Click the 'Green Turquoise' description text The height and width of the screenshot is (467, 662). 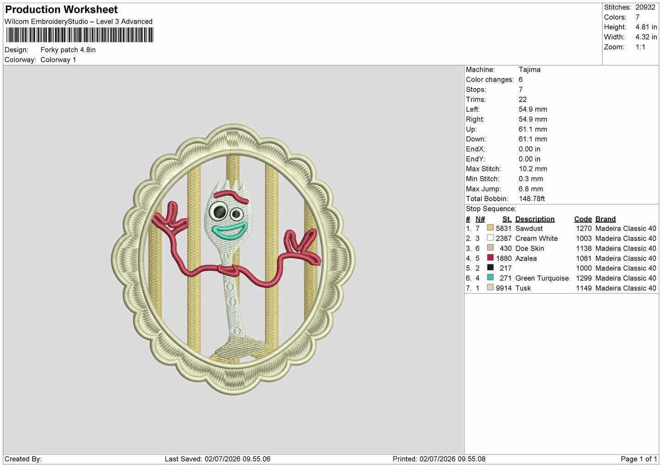[542, 278]
